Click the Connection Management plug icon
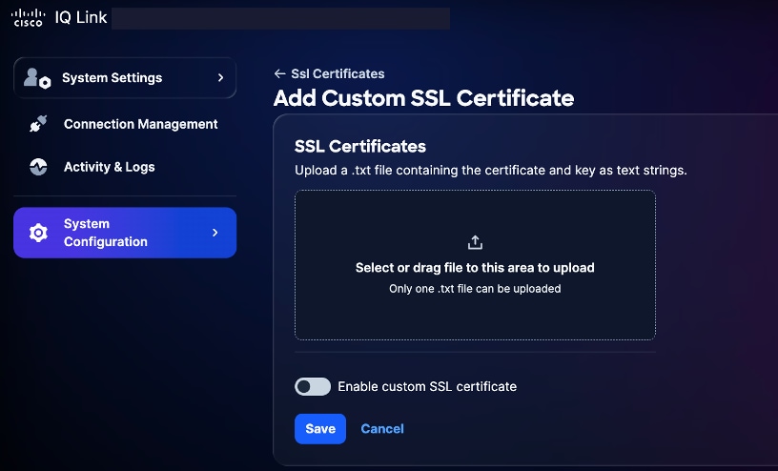778x471 pixels. (38, 124)
